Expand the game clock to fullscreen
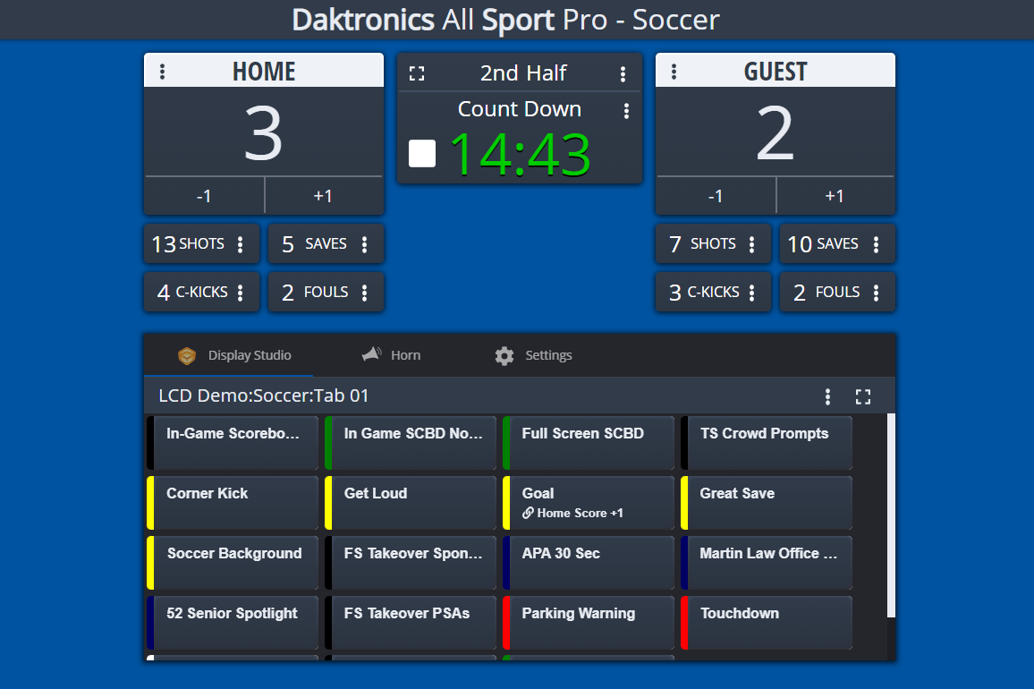This screenshot has height=689, width=1034. point(417,73)
